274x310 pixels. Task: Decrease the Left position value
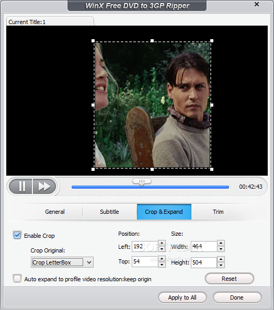click(162, 249)
